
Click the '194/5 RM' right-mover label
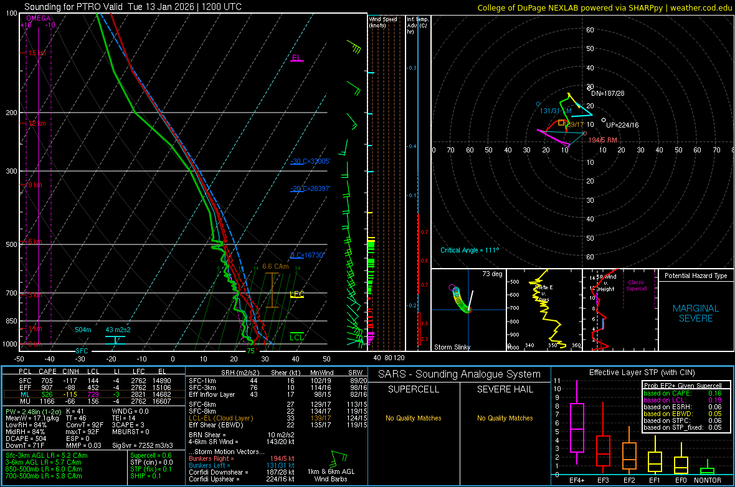coord(603,140)
